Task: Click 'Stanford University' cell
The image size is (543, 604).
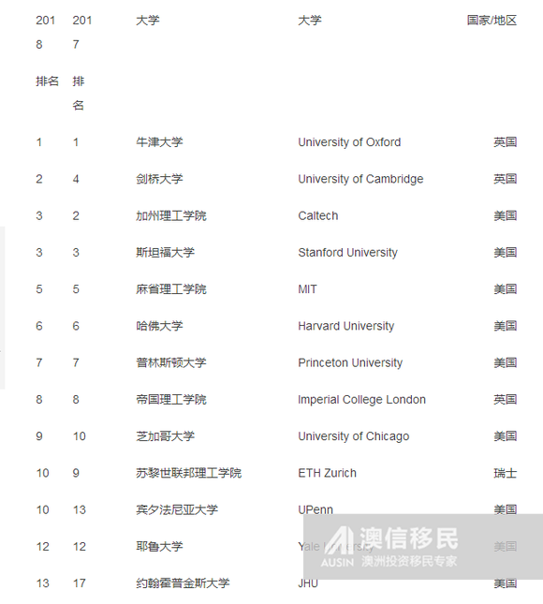Action: point(347,252)
